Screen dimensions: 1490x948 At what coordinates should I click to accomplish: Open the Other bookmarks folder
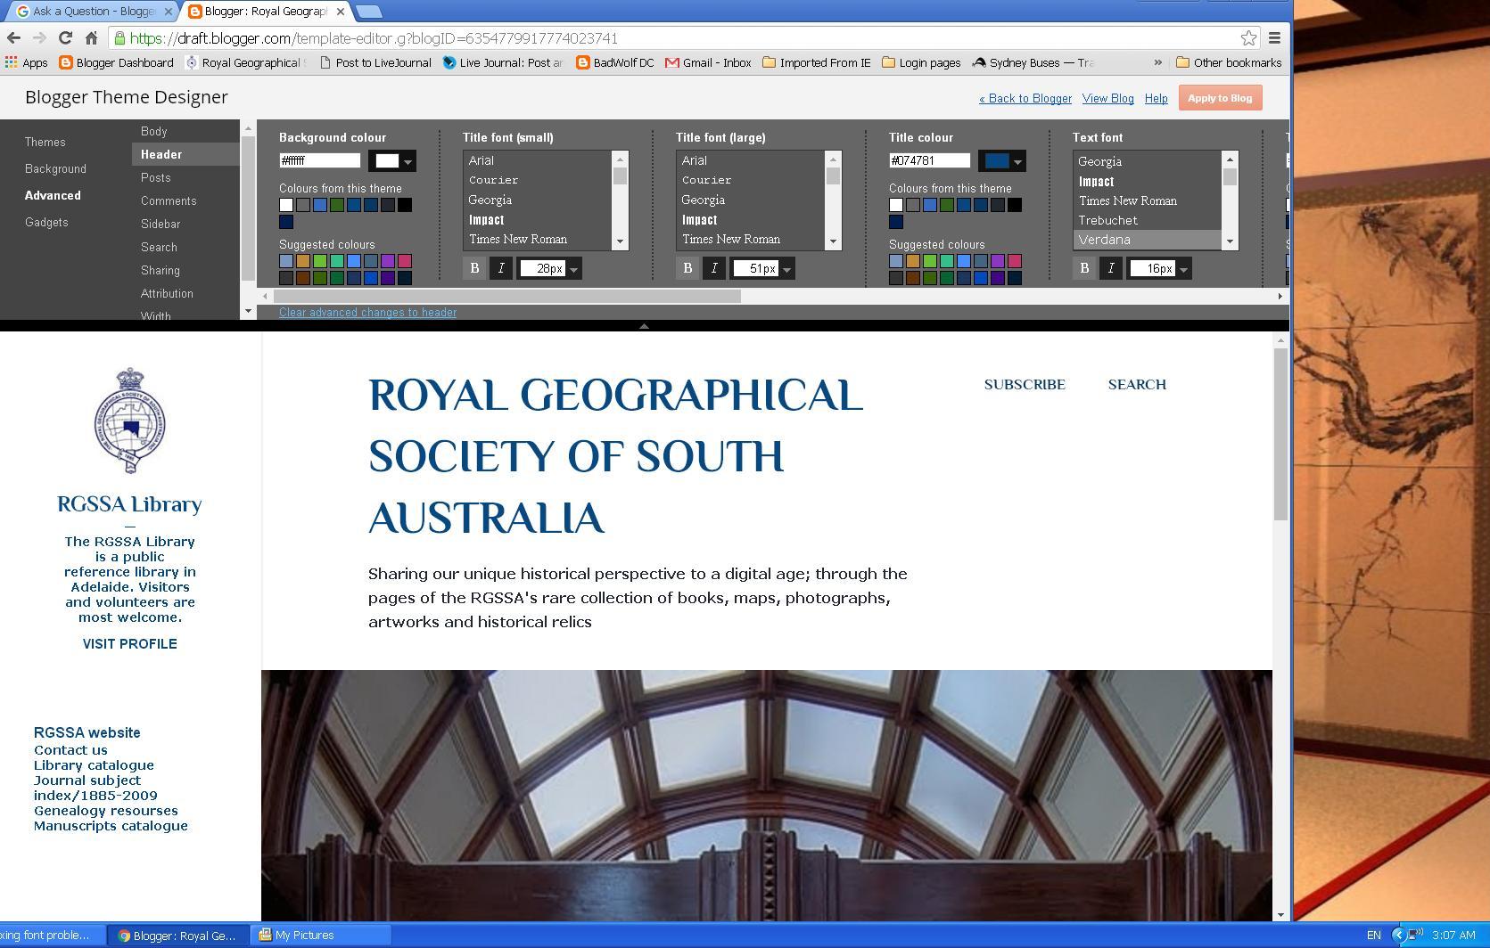1229,62
